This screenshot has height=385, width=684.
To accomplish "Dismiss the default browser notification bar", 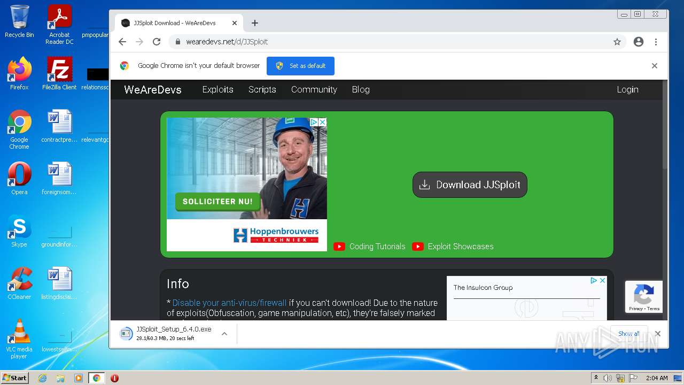I will click(654, 66).
